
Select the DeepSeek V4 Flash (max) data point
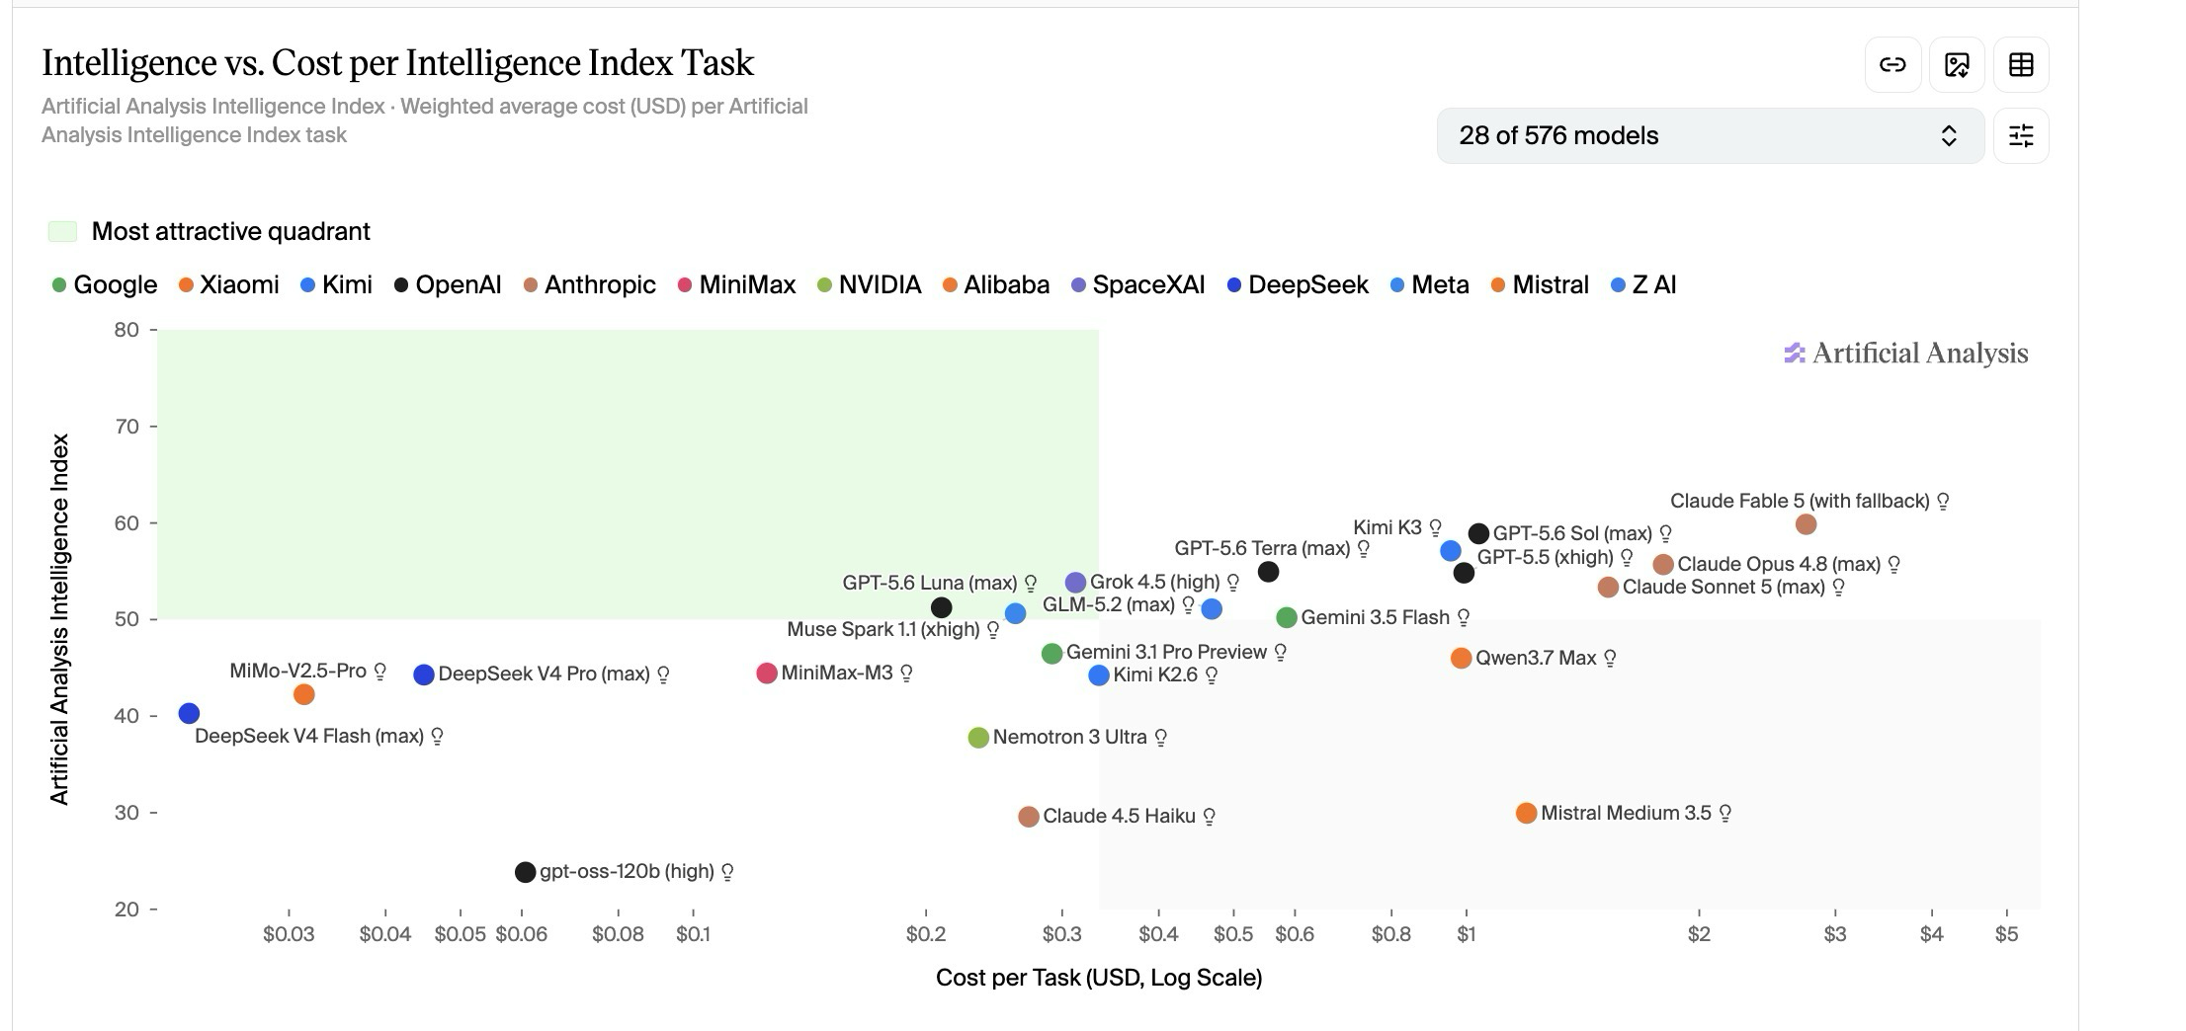(189, 713)
